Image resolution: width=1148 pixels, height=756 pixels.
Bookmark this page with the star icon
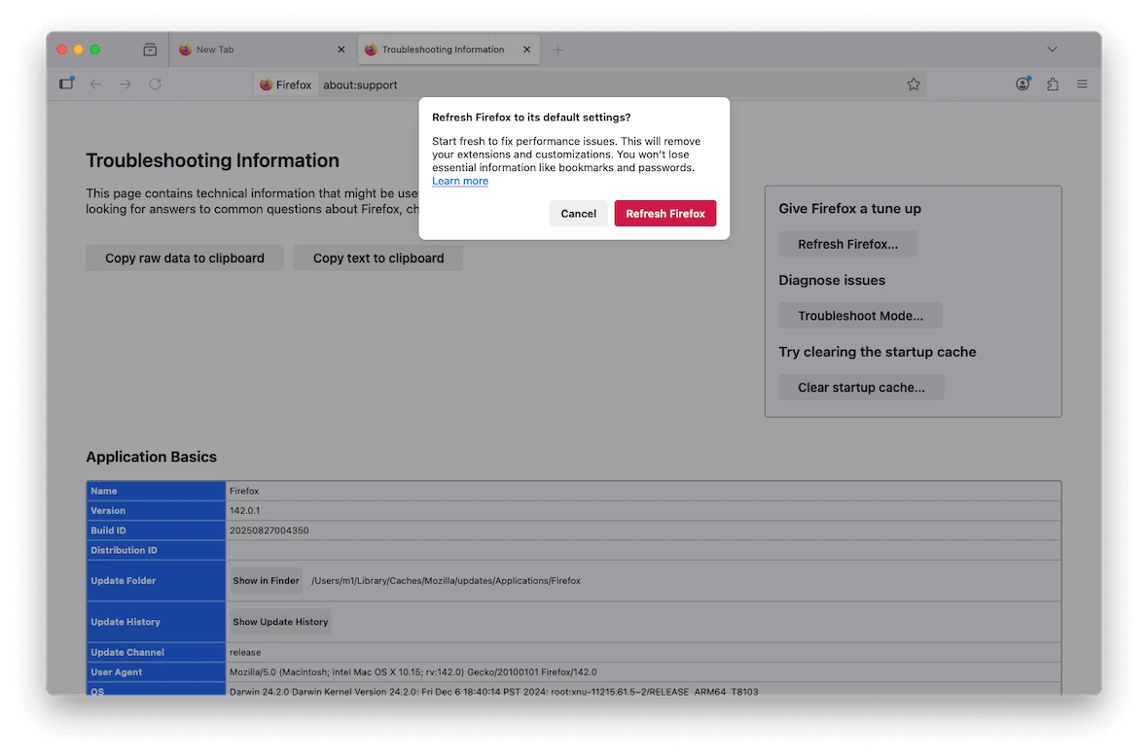point(913,85)
